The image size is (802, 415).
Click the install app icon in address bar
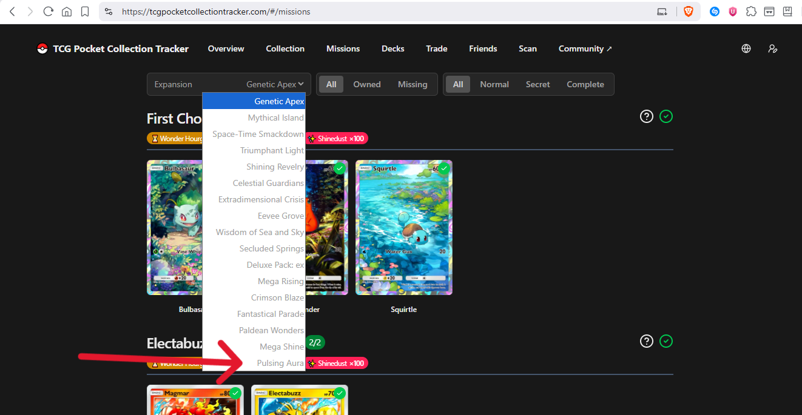coord(662,12)
